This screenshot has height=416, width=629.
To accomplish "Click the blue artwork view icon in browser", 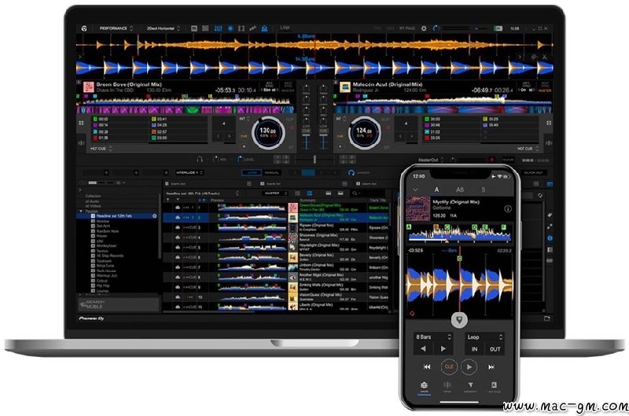I will pos(309,193).
